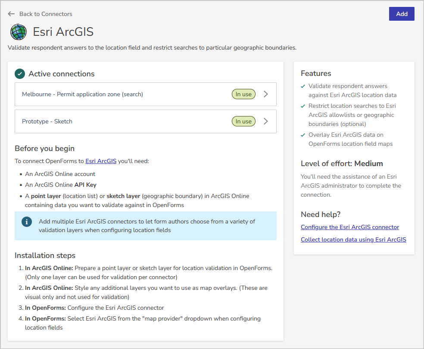Open the Prototype - Sketch connection
The image size is (424, 349).
coord(146,121)
